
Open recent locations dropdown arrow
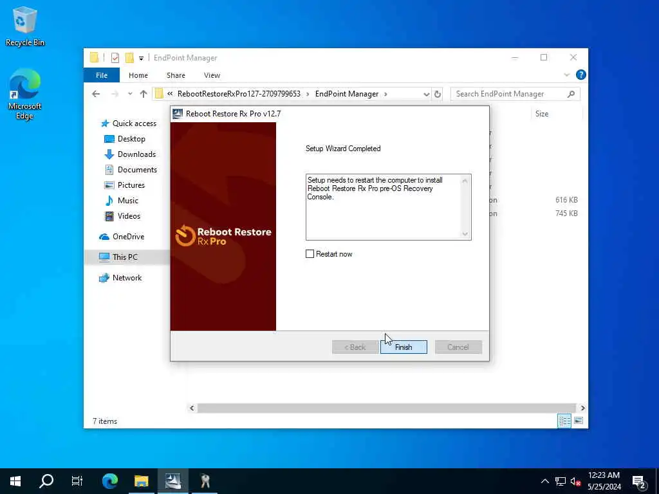(x=130, y=94)
